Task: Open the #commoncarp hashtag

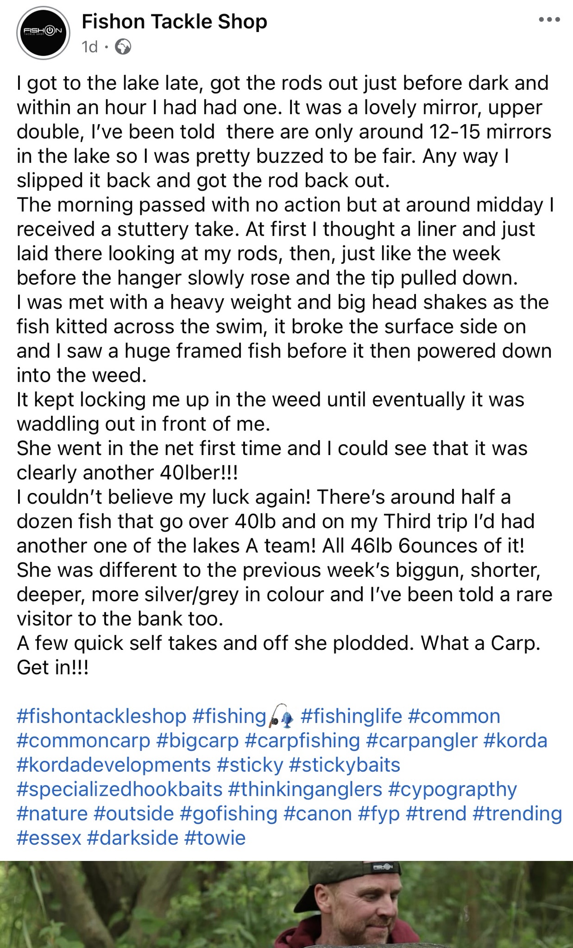Action: coord(83,740)
